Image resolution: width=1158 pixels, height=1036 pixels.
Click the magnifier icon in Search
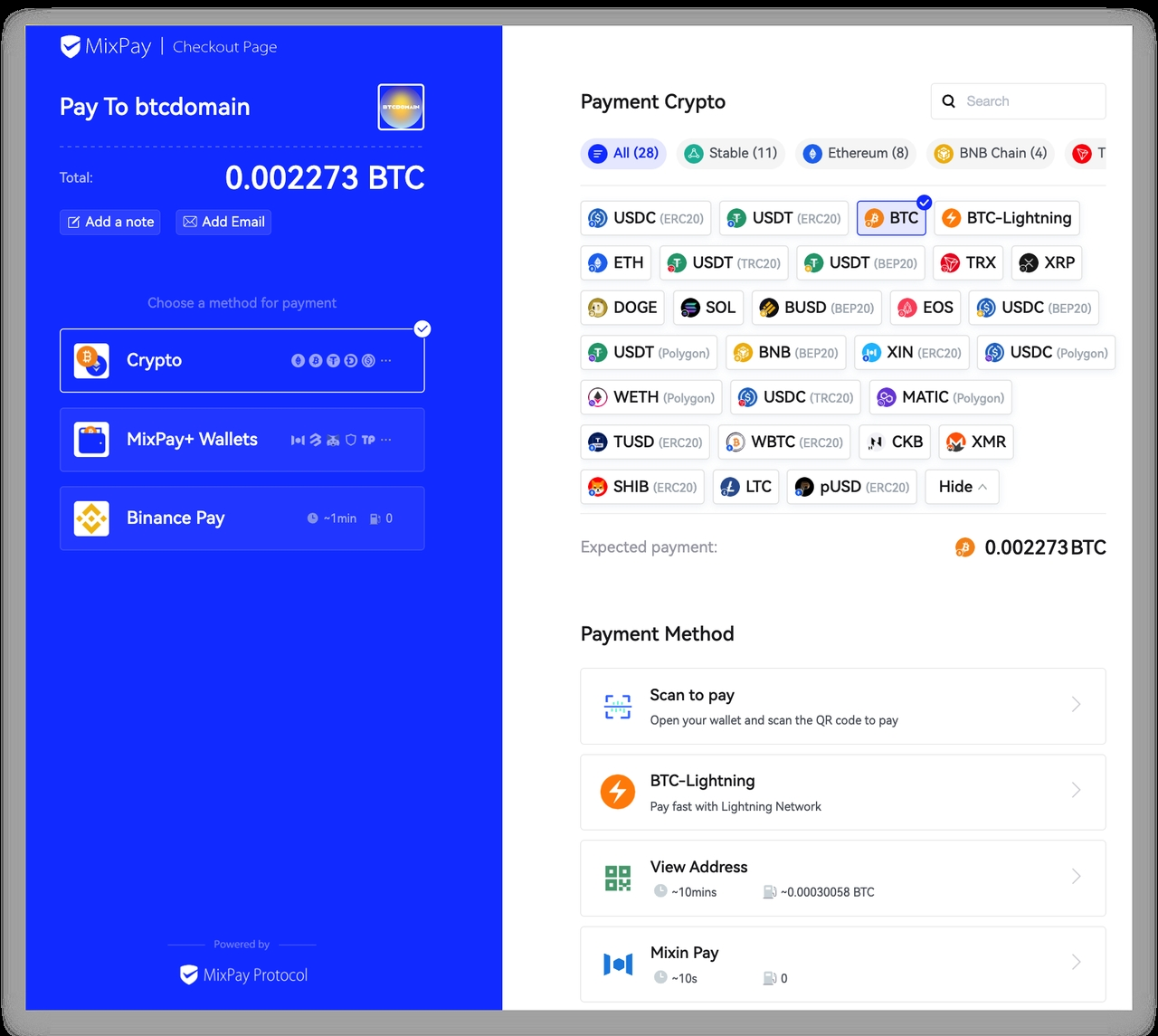949,101
